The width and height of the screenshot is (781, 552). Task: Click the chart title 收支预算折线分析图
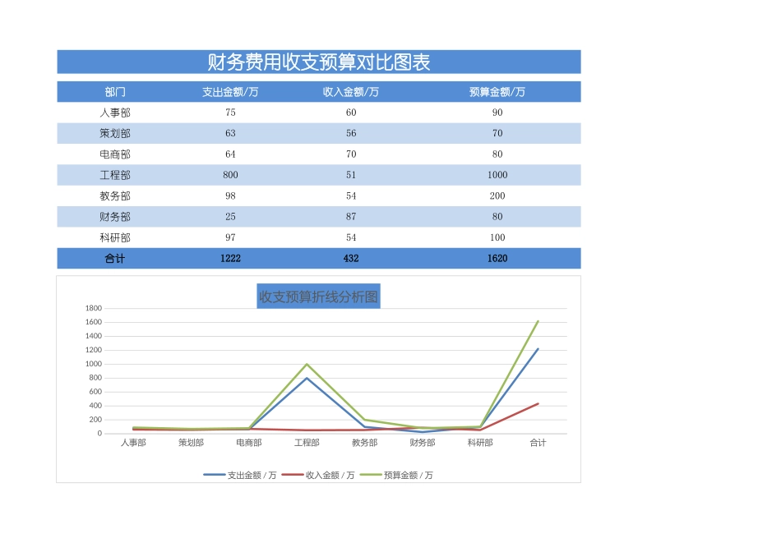(319, 297)
